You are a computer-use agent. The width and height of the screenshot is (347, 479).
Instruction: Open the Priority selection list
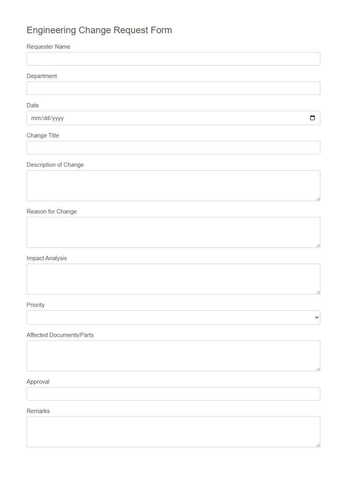[173, 317]
